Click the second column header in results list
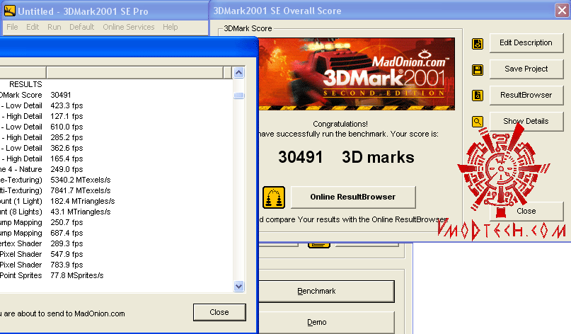The height and width of the screenshot is (334, 571). click(x=134, y=72)
